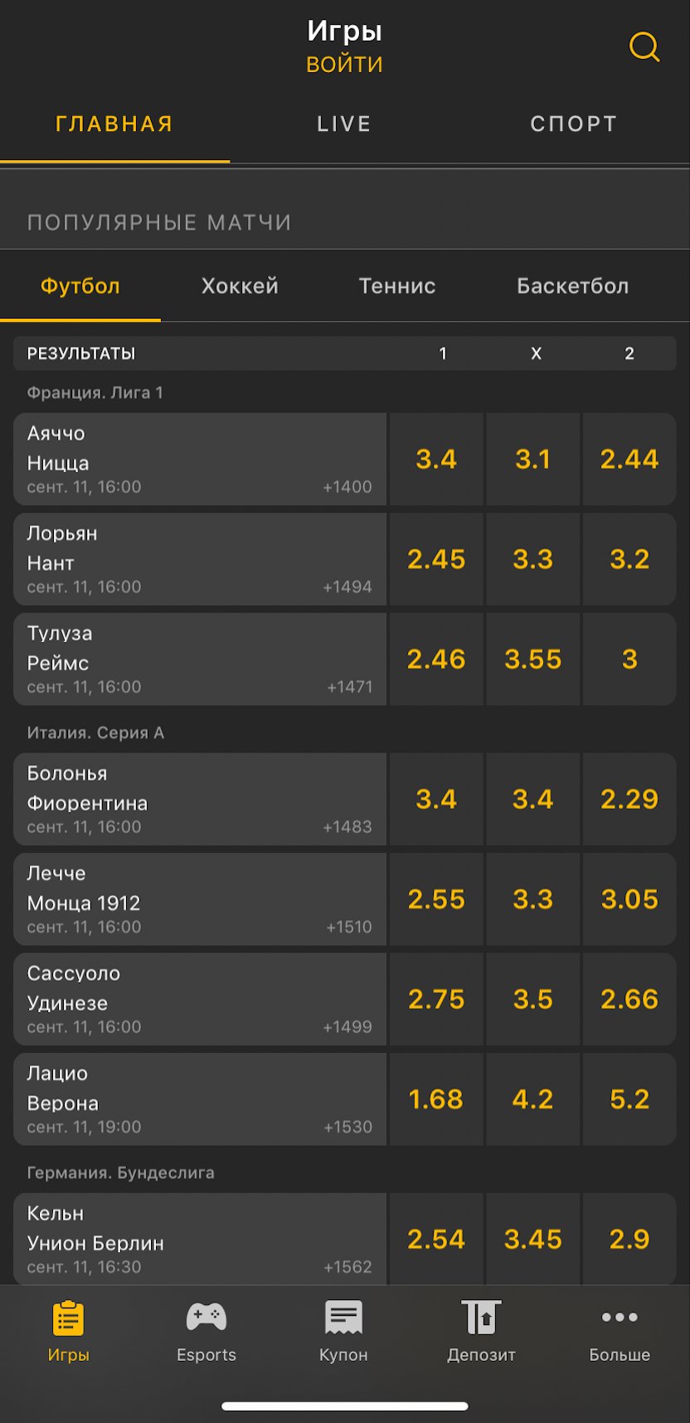
Task: Open the Депозит icon
Action: coord(481,1318)
